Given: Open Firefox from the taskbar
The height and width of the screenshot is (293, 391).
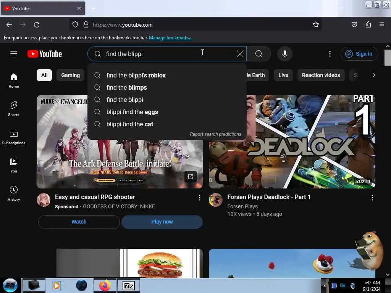Looking at the screenshot, I should (105, 285).
